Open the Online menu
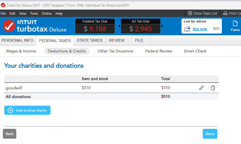Image resolution: width=241 pixels, height=144 pixels. coord(47,14)
